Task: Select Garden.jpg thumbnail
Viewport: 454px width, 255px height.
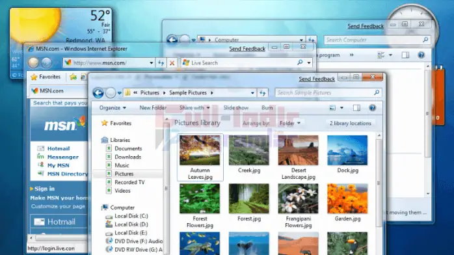Action: point(347,198)
